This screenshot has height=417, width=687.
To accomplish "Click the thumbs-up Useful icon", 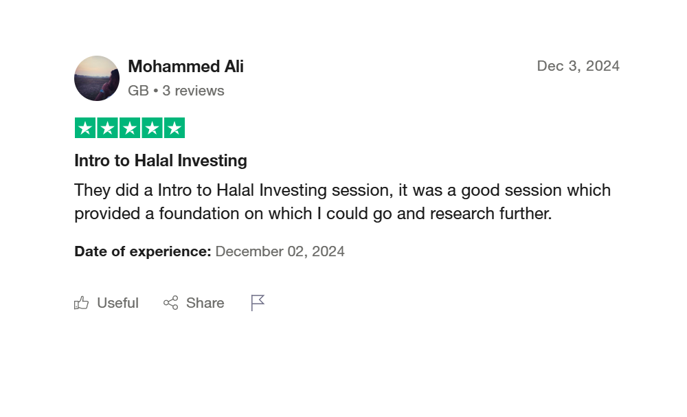I will pyautogui.click(x=82, y=303).
